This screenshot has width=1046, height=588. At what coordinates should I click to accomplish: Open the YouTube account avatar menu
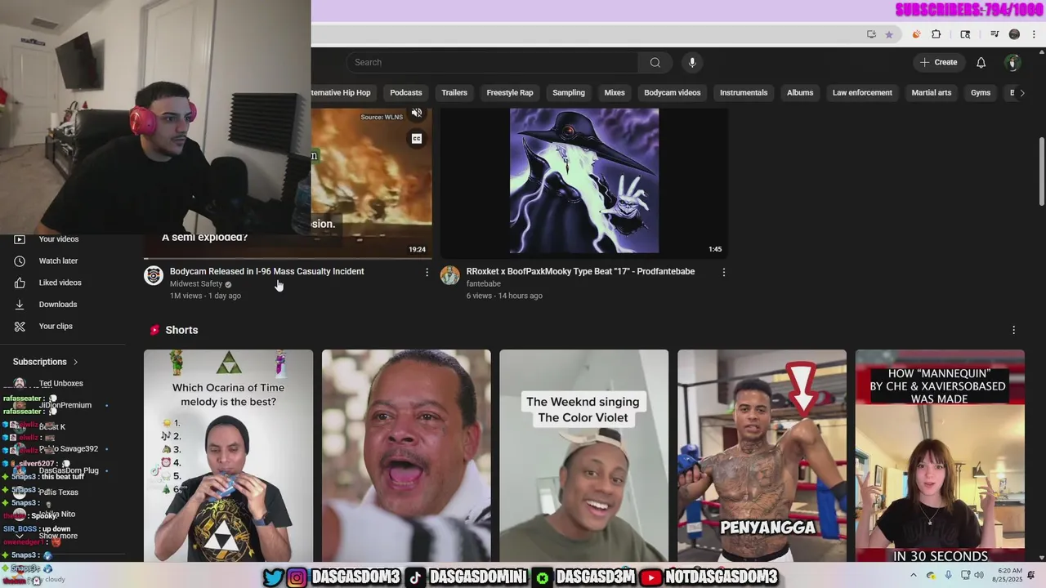1012,62
